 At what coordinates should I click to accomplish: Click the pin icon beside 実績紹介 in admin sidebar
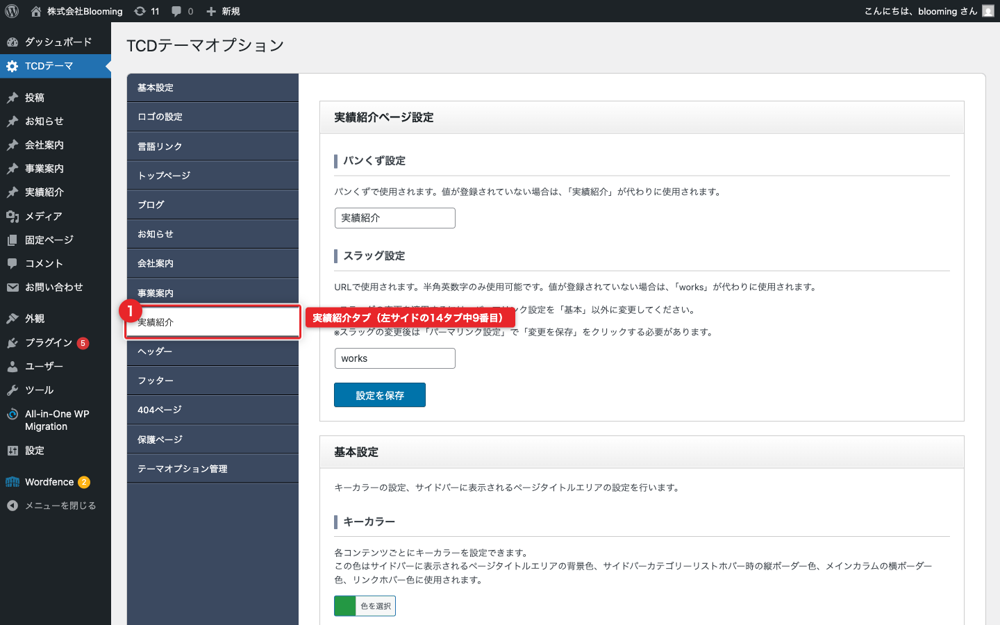pyautogui.click(x=12, y=192)
